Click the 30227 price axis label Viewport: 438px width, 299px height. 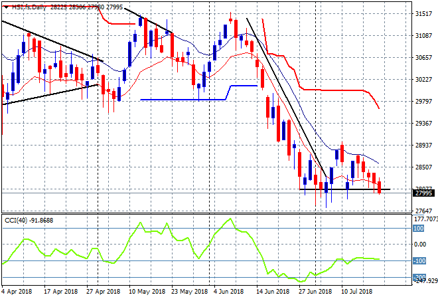pyautogui.click(x=423, y=79)
